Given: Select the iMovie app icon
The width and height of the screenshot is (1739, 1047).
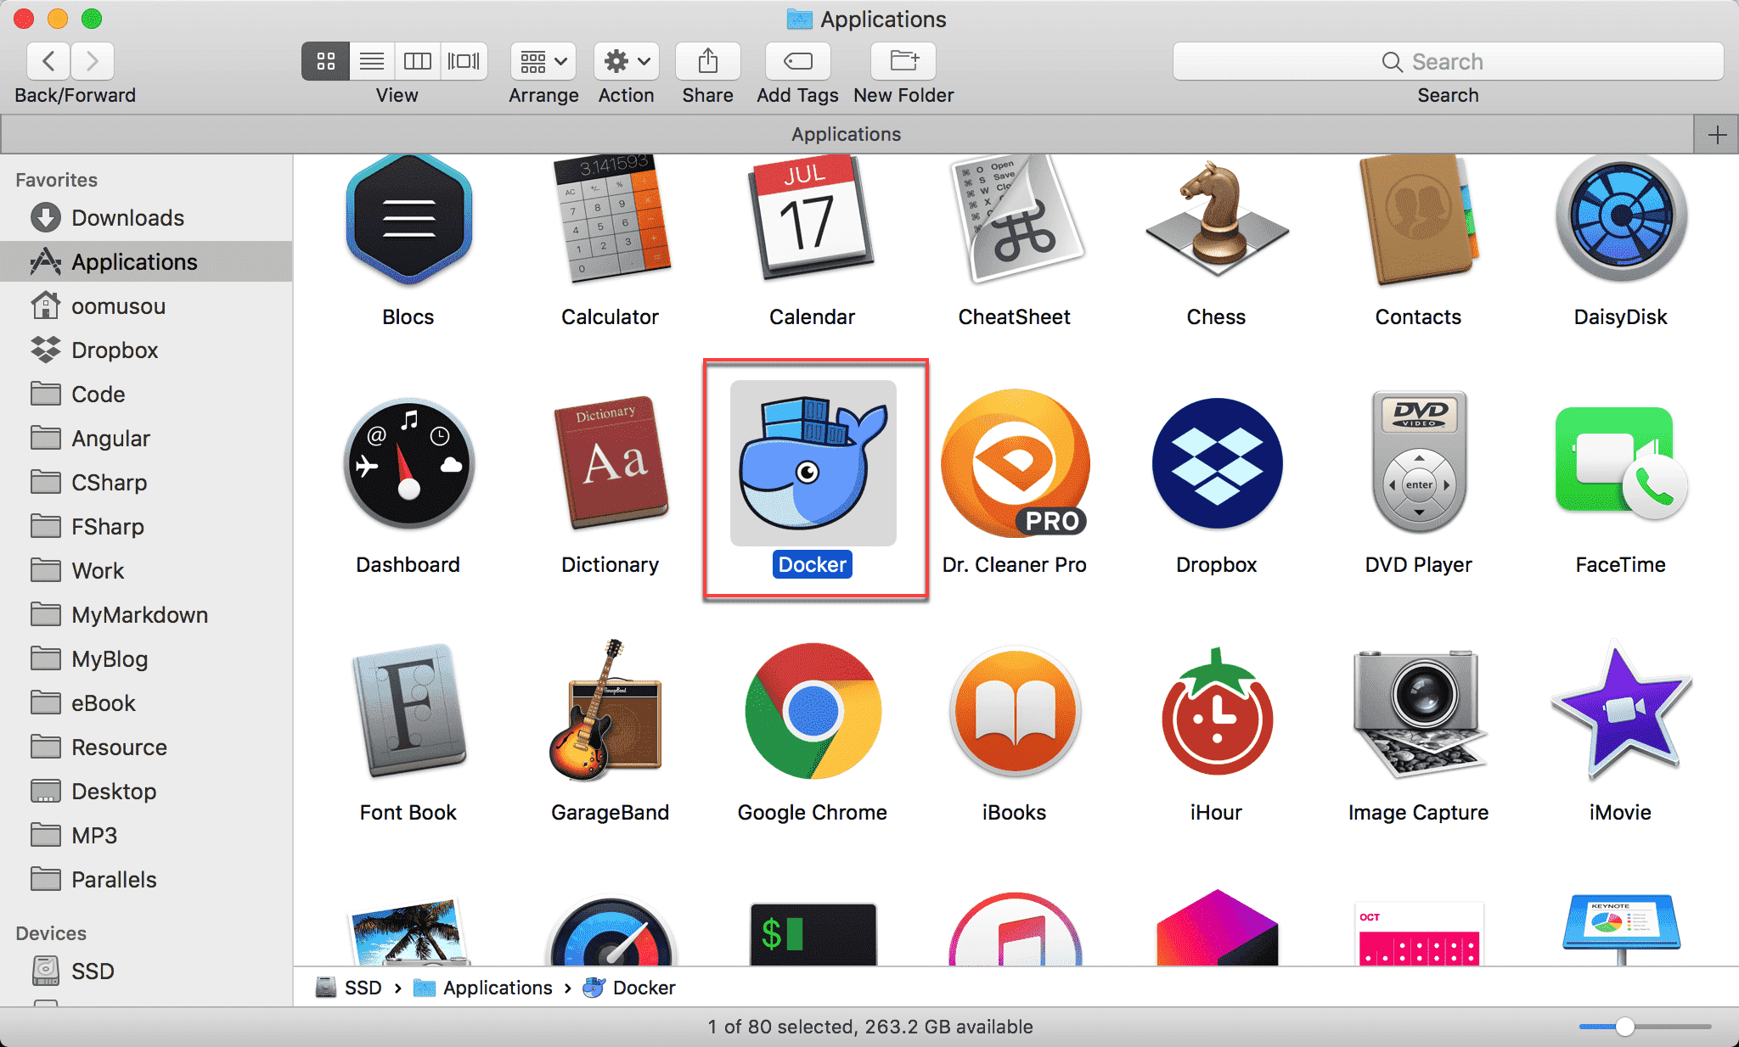Looking at the screenshot, I should pos(1621,711).
